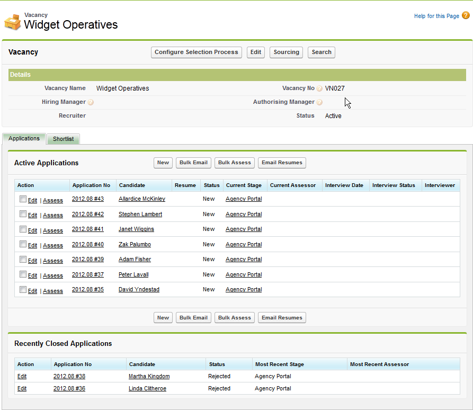Viewport: 473px width, 410px height.
Task: Switch to the Shortlist tab
Action: tap(63, 139)
